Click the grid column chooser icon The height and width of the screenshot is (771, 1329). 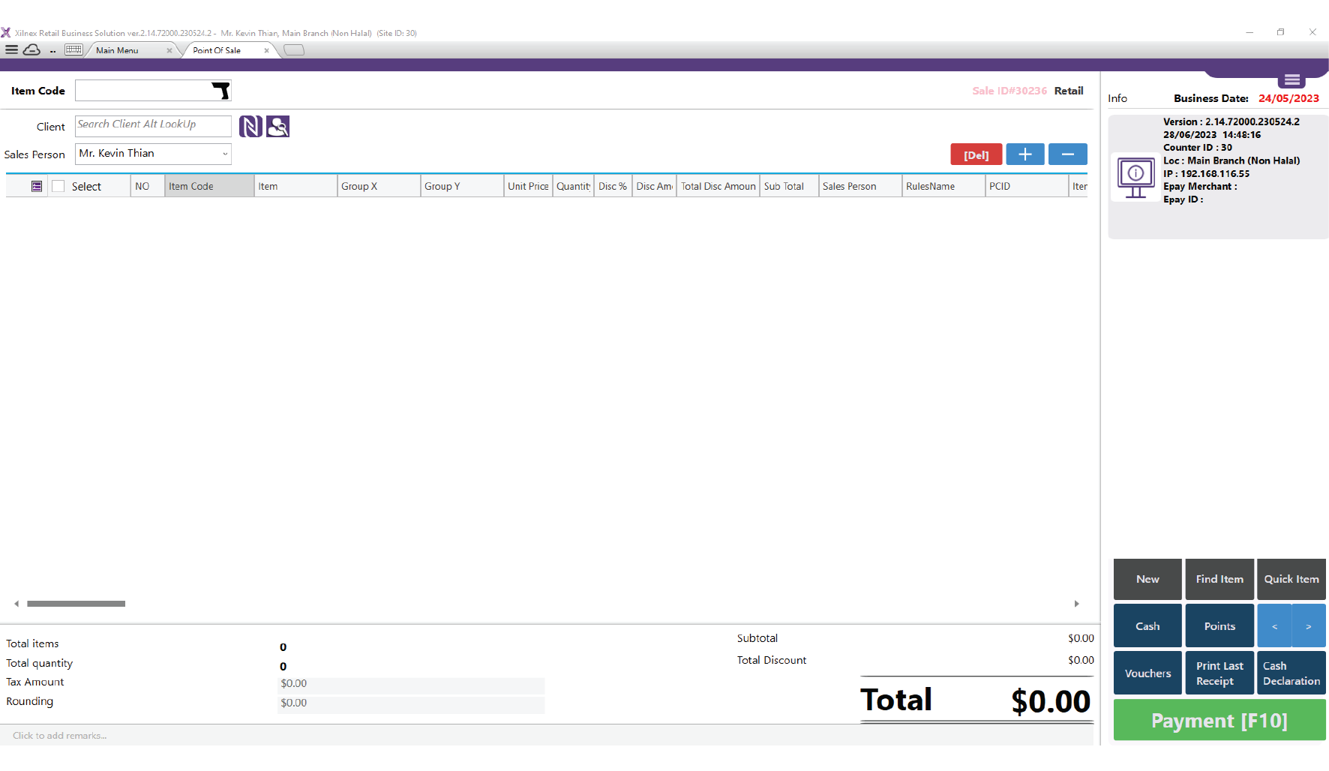(x=37, y=187)
